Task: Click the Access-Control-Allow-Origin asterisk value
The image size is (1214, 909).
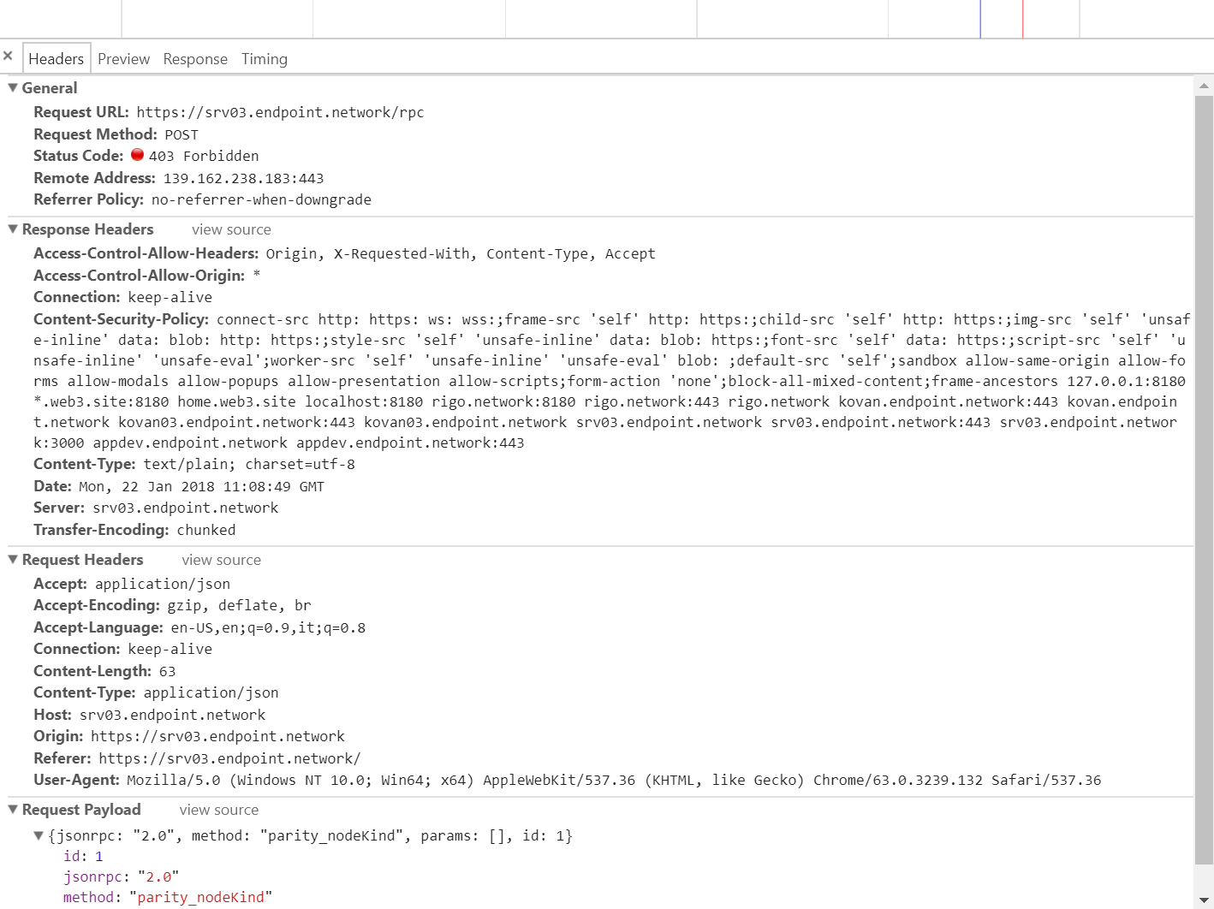Action: (257, 276)
